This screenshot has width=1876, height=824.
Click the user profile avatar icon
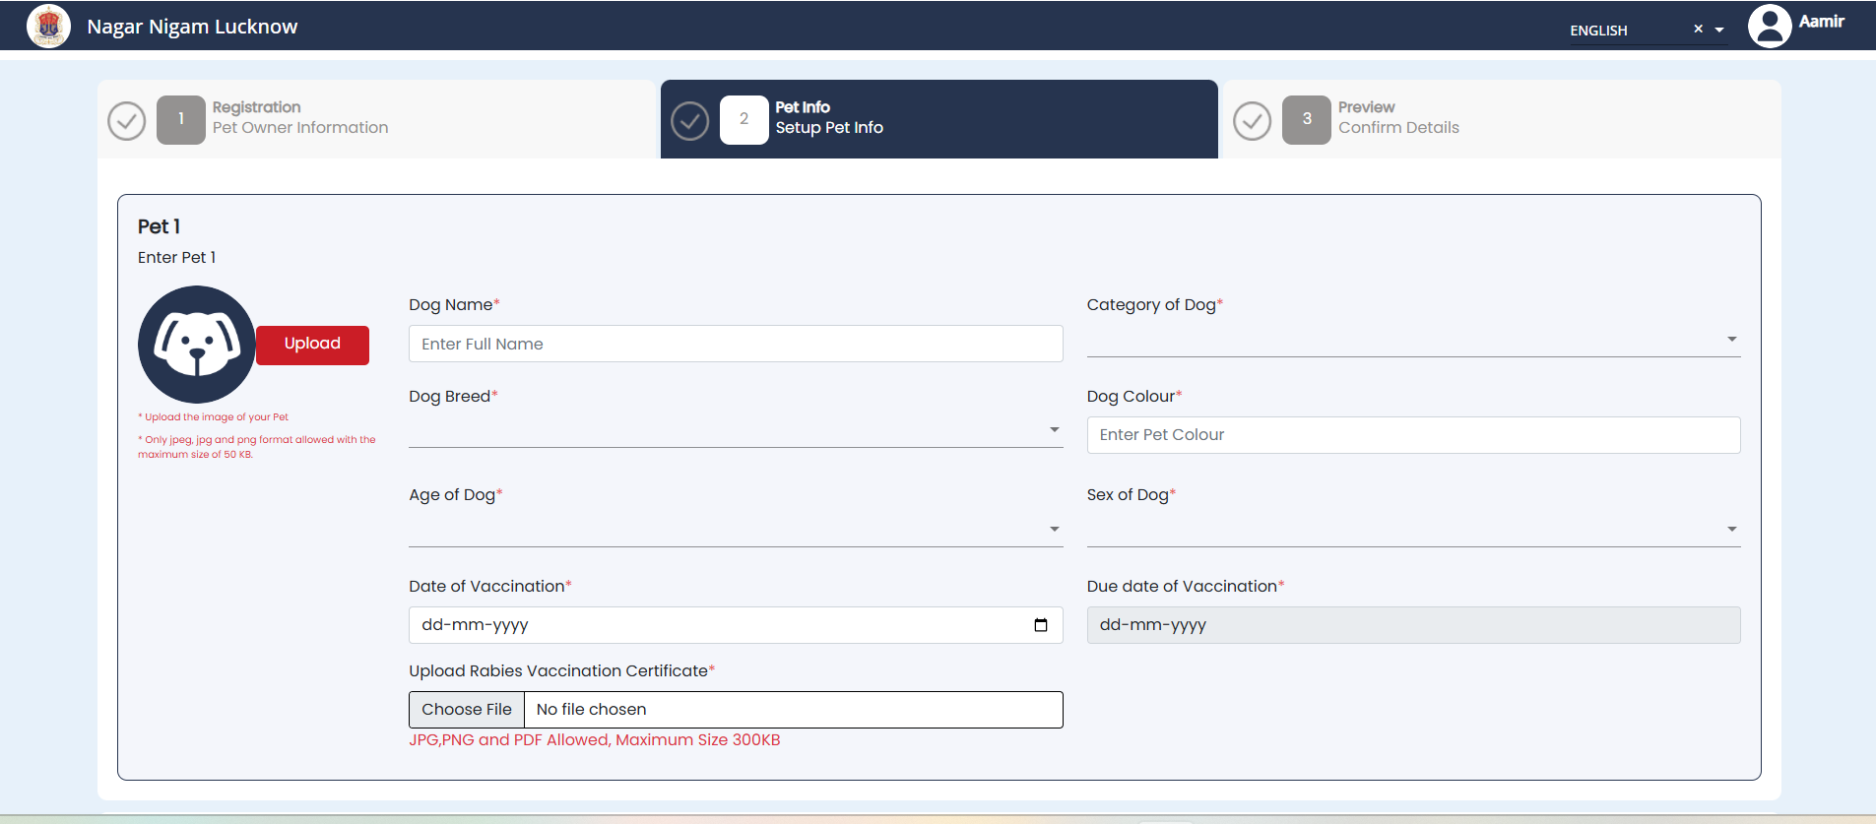click(x=1769, y=26)
